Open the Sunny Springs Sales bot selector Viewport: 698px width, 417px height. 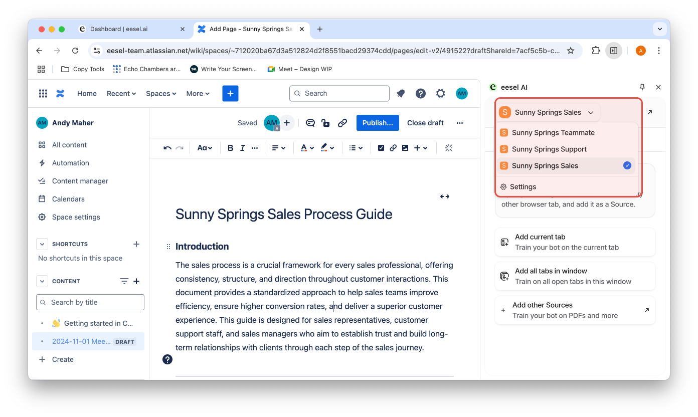click(547, 112)
